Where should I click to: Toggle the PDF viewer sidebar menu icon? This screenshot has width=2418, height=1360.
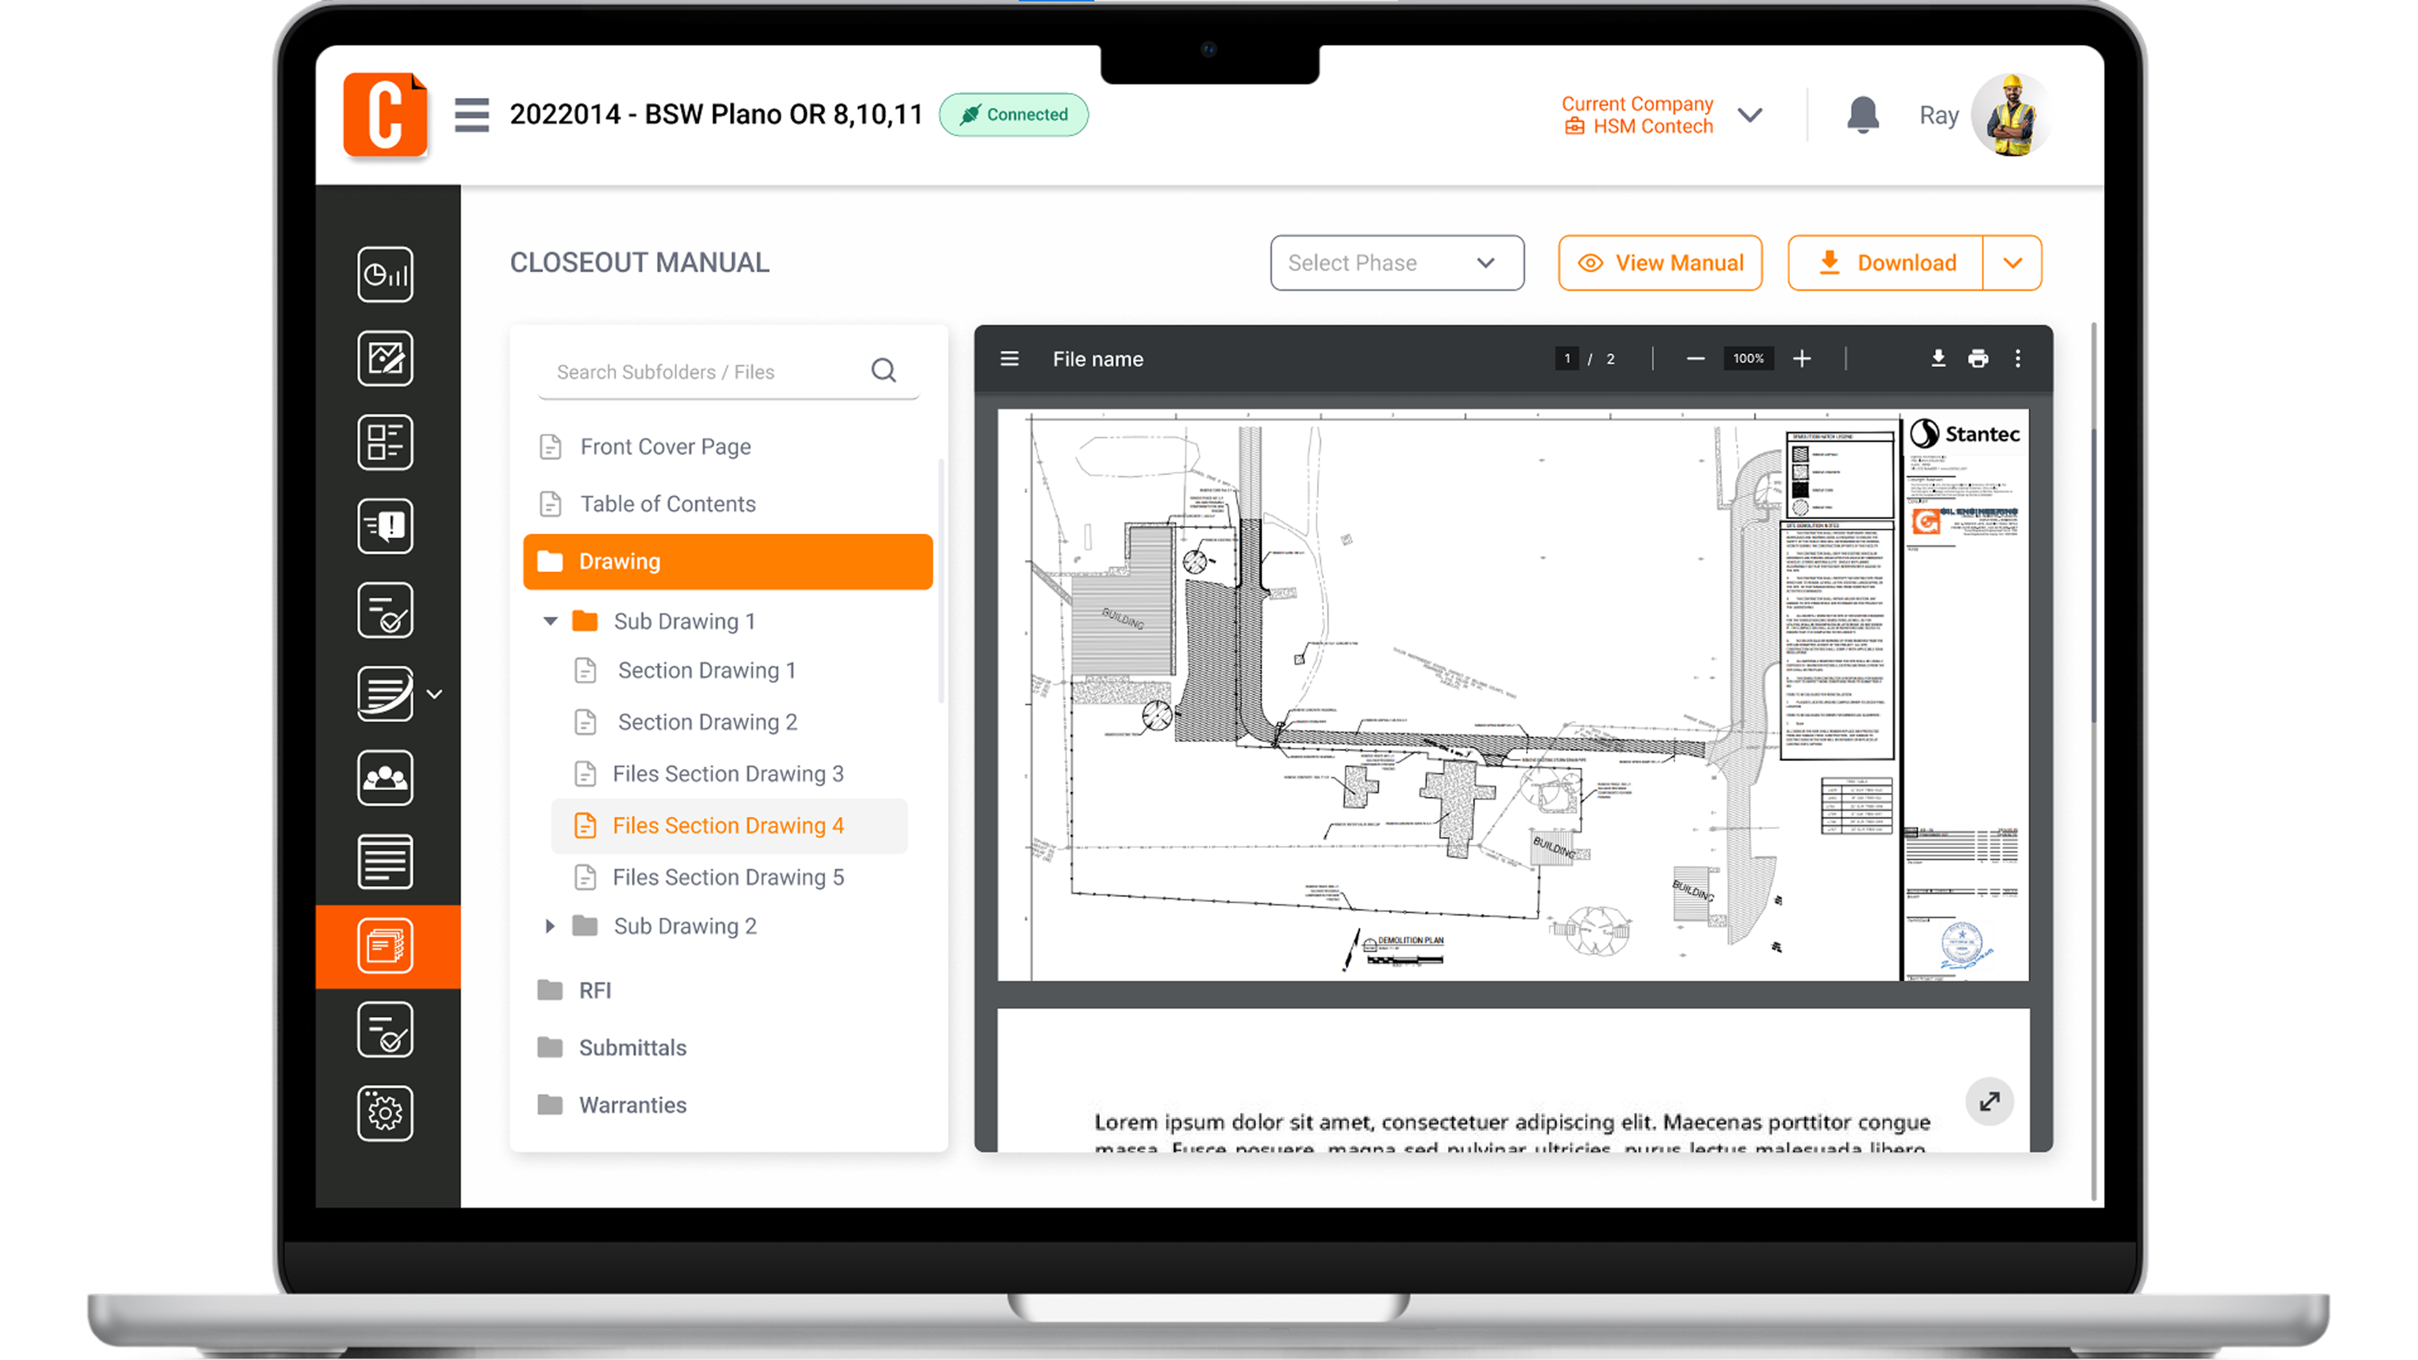[1009, 359]
